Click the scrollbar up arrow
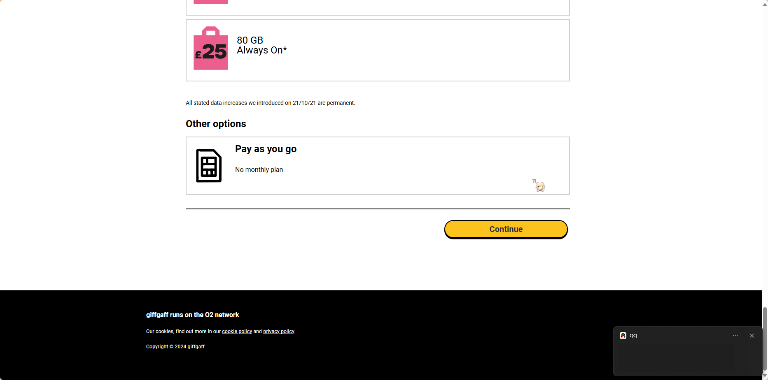 764,5
